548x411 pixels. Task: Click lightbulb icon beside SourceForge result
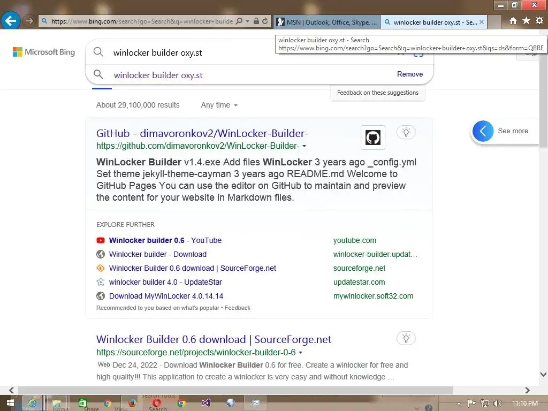coord(406,338)
